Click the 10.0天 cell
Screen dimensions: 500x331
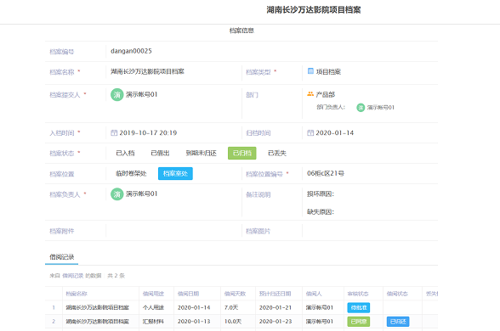pos(233,322)
